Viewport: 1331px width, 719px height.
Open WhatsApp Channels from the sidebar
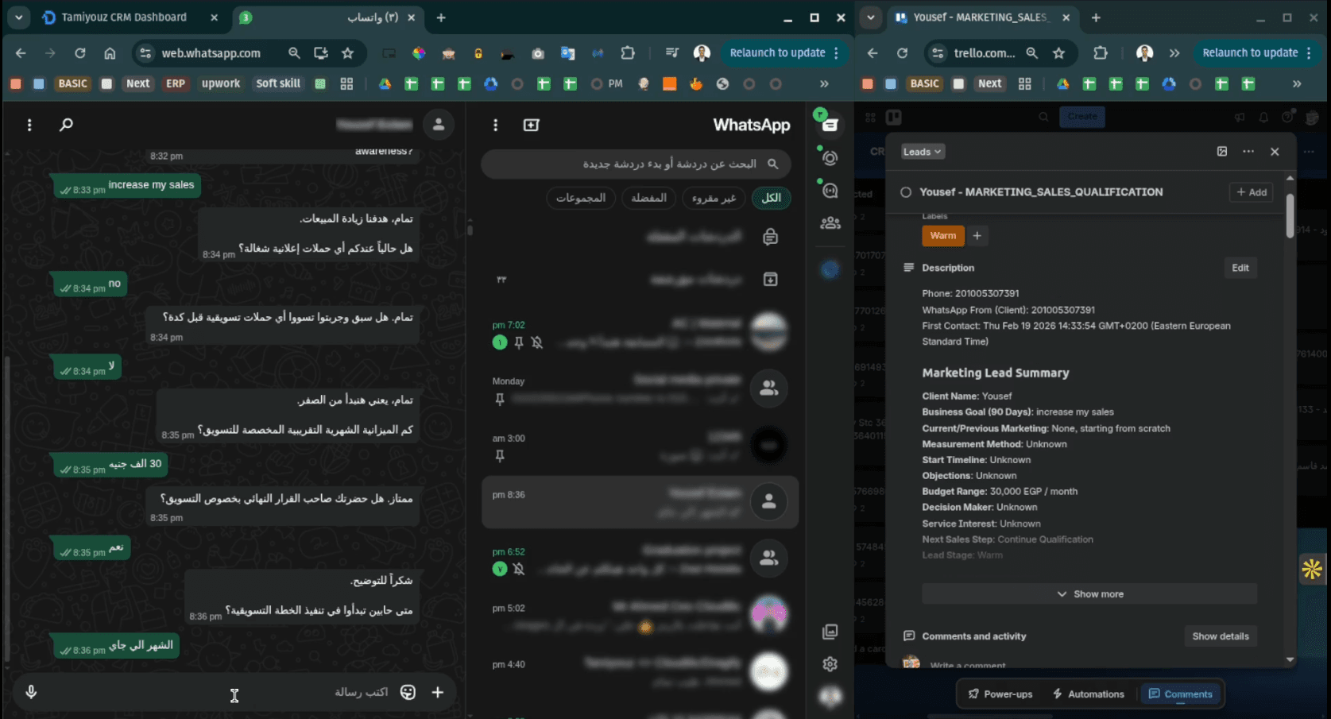(830, 191)
